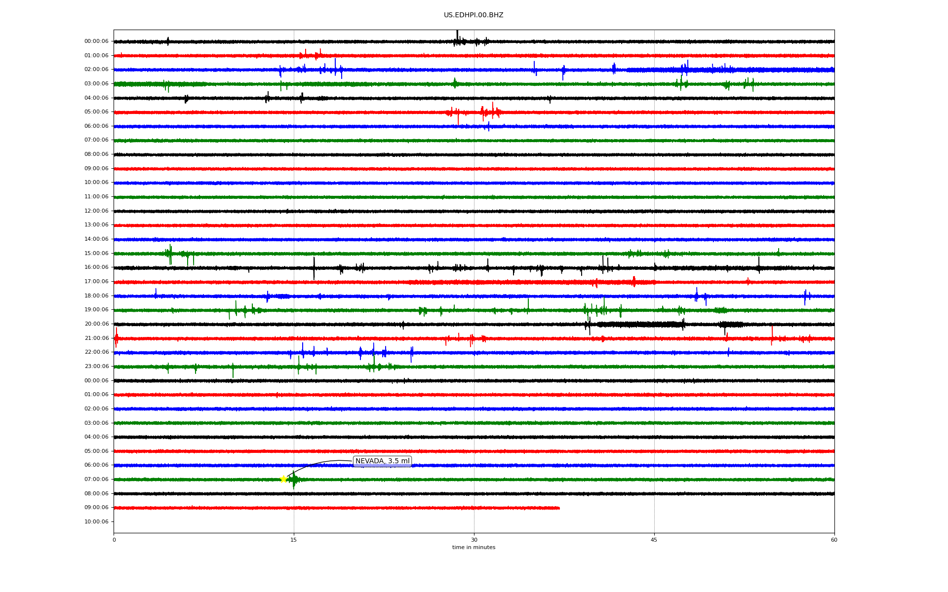Select the 20:00:06 row label
Image resolution: width=948 pixels, height=592 pixels.
[x=96, y=324]
